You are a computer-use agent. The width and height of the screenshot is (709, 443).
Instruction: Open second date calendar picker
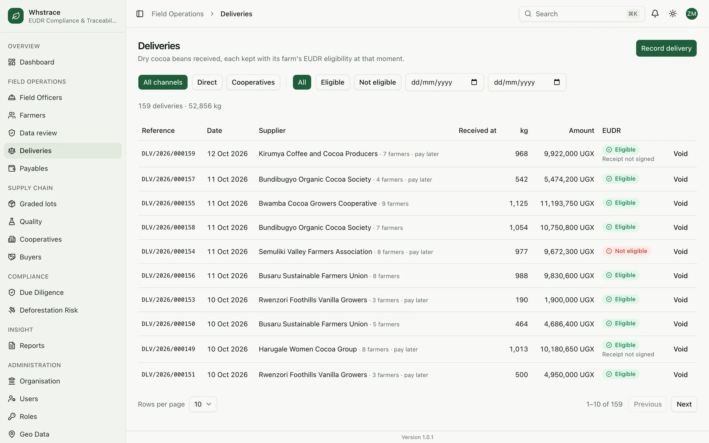[557, 82]
